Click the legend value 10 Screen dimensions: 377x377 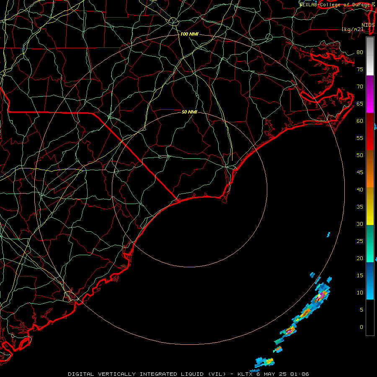tap(360, 293)
